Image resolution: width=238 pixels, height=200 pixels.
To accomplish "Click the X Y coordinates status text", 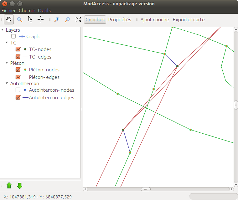I will (38, 197).
